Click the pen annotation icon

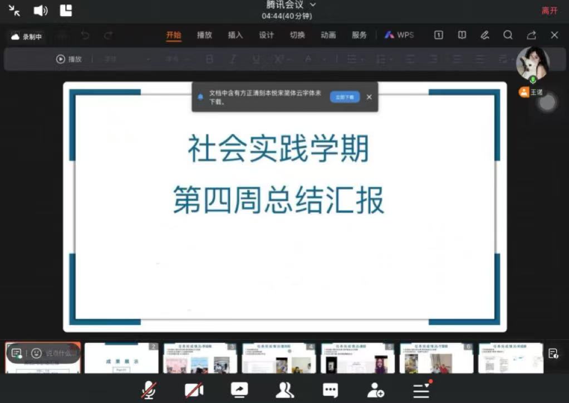coord(485,35)
